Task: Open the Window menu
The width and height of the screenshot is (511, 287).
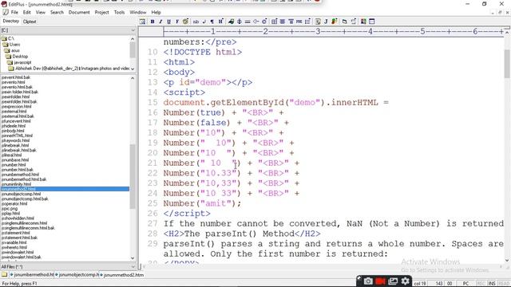Action: (138, 12)
